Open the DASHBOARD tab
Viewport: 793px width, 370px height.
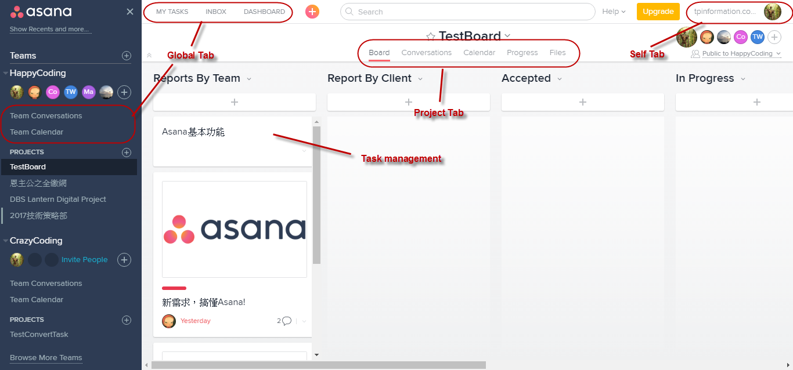pos(264,12)
